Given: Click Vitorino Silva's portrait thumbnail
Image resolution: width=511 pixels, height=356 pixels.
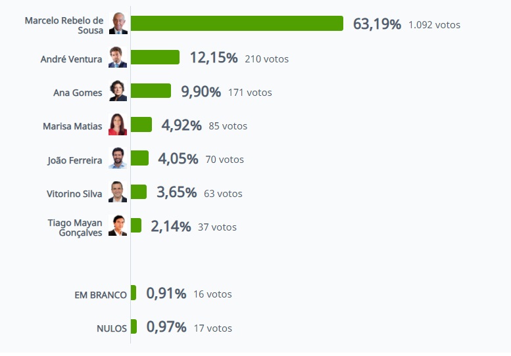Looking at the screenshot, I should click(x=118, y=192).
